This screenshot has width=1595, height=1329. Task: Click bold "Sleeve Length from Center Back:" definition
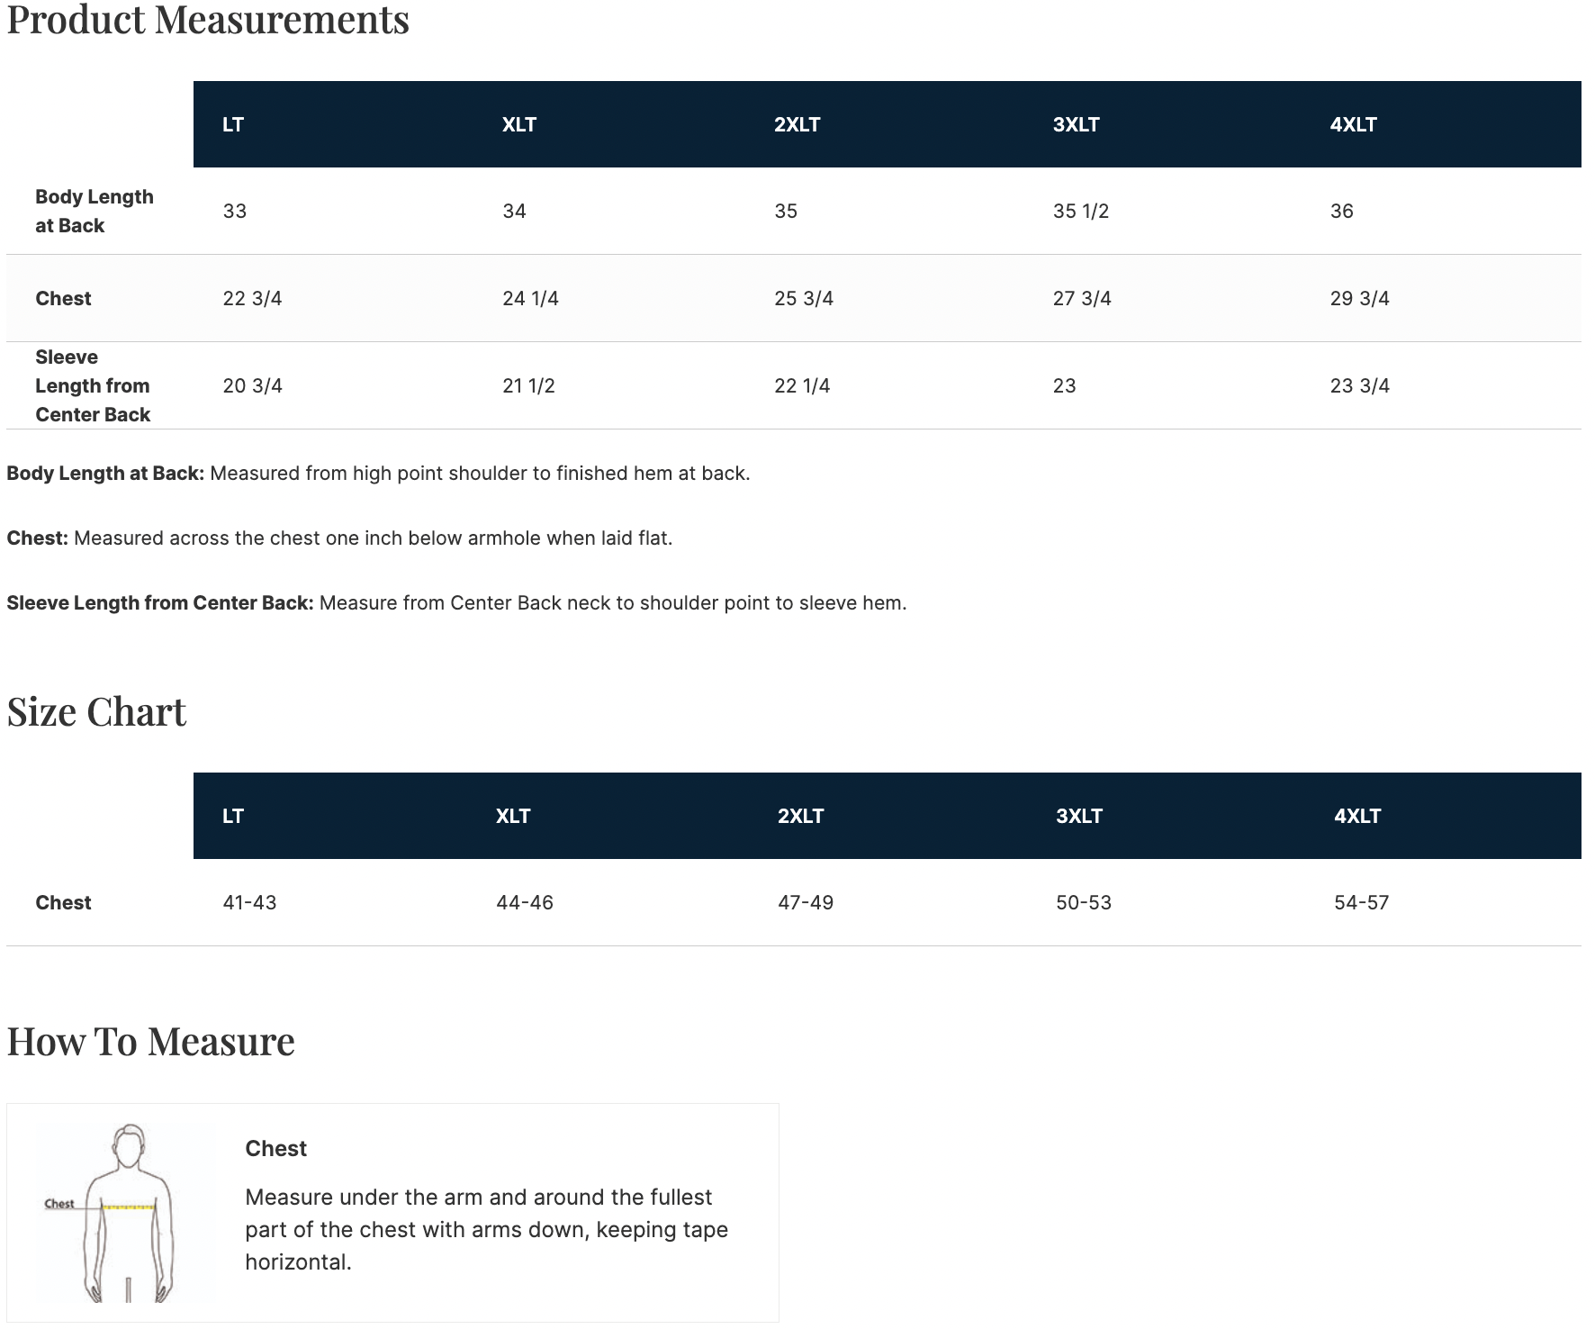(x=159, y=602)
